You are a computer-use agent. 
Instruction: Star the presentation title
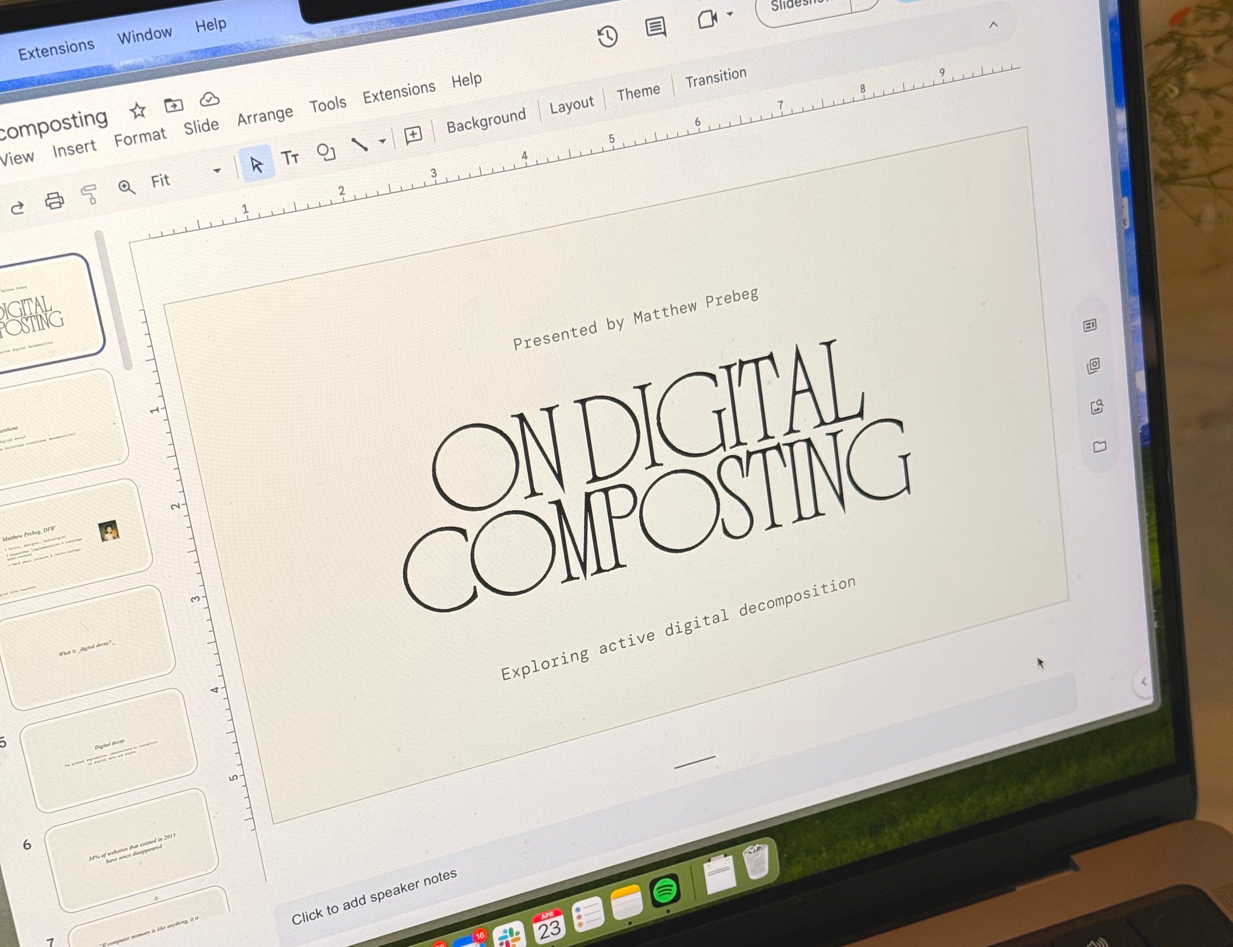tap(138, 110)
